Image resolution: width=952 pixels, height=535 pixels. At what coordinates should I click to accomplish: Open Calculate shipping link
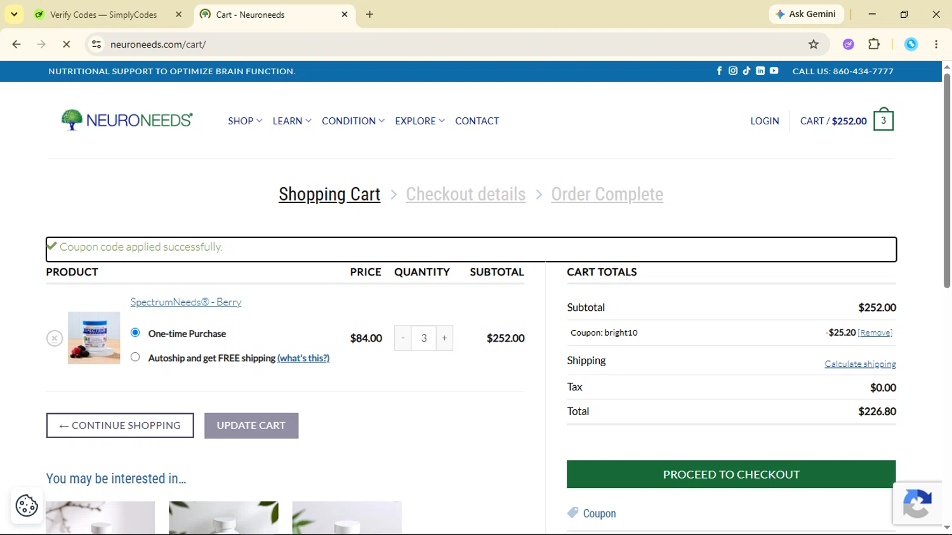[861, 364]
